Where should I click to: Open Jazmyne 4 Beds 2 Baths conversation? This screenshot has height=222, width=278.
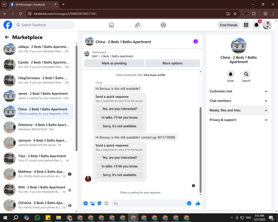[37, 143]
